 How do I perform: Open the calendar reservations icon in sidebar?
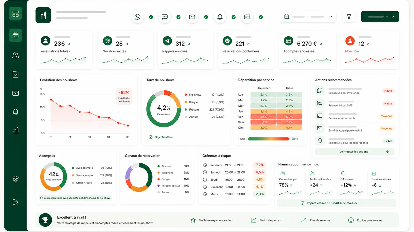16,35
